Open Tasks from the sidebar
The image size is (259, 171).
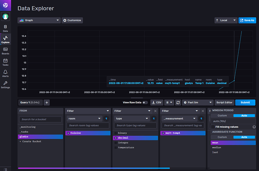[x=5, y=62]
